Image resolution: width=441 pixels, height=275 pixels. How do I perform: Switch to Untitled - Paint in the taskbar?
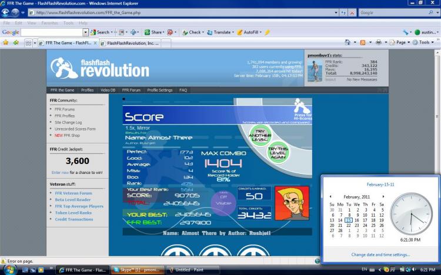192,270
